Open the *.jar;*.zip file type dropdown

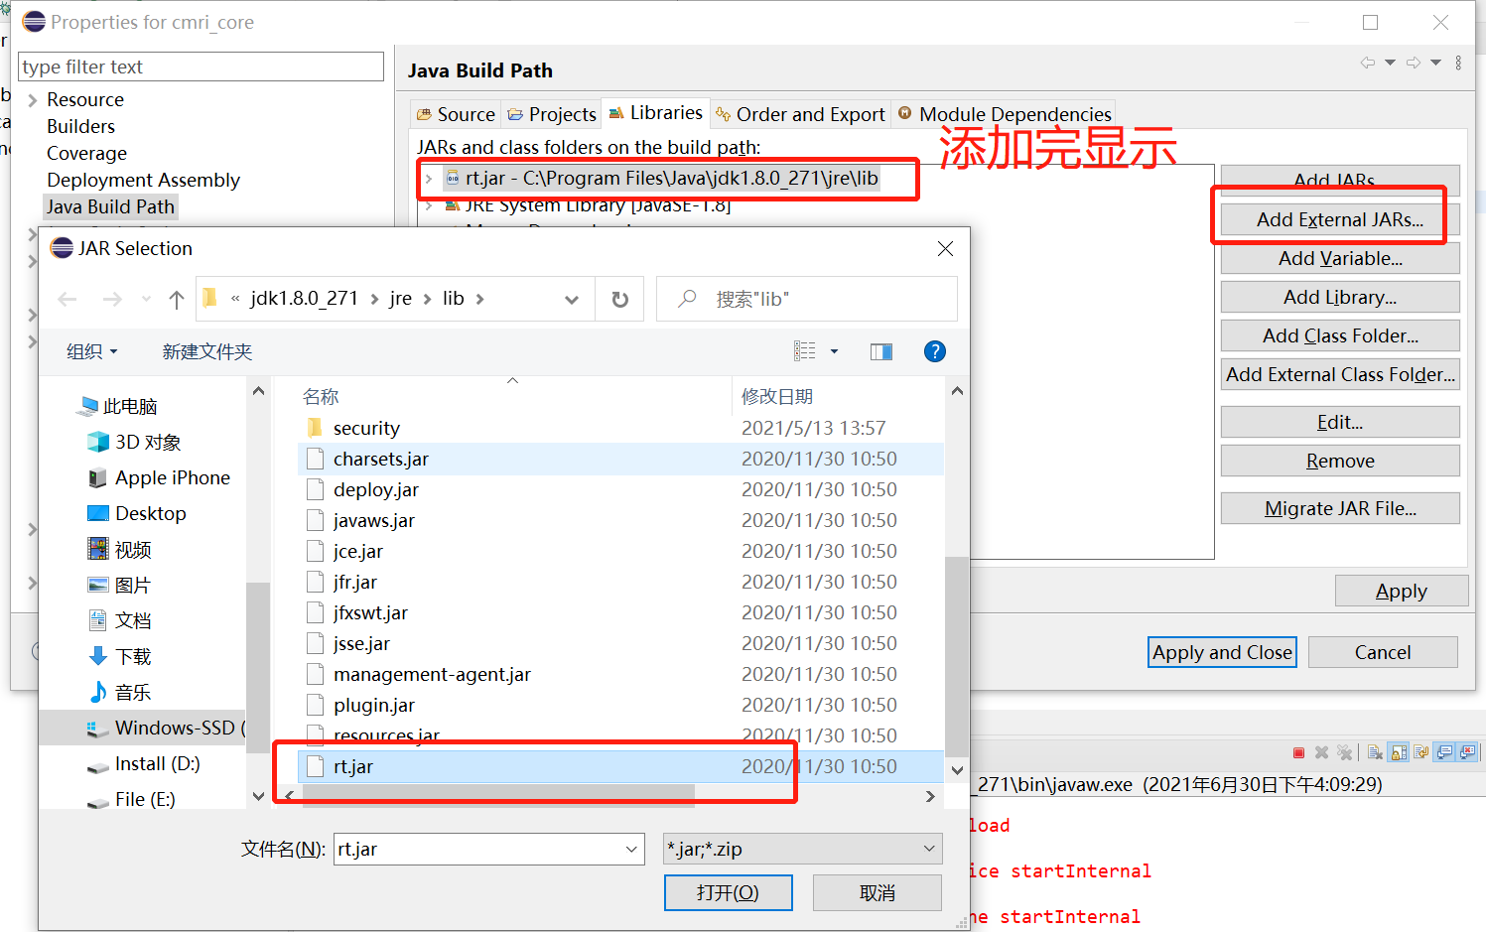(x=928, y=849)
